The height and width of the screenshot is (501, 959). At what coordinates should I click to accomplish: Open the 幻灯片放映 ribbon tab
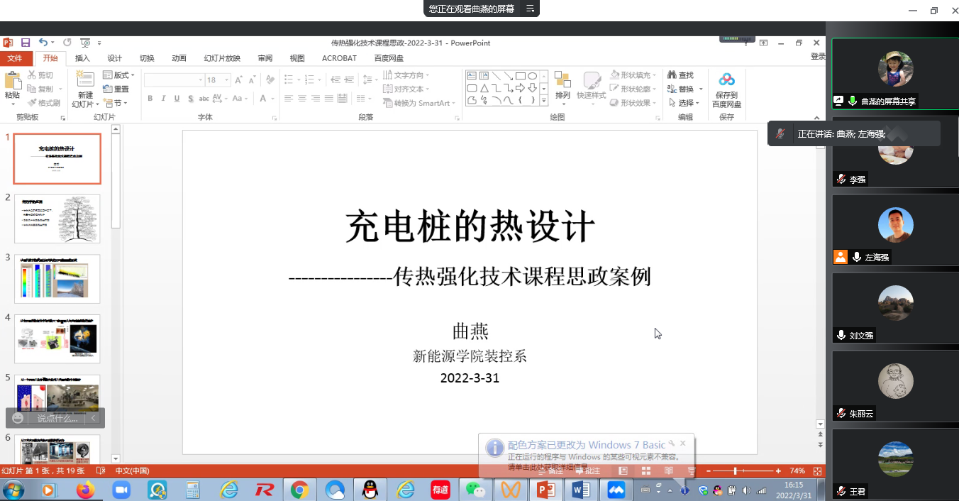tap(222, 58)
